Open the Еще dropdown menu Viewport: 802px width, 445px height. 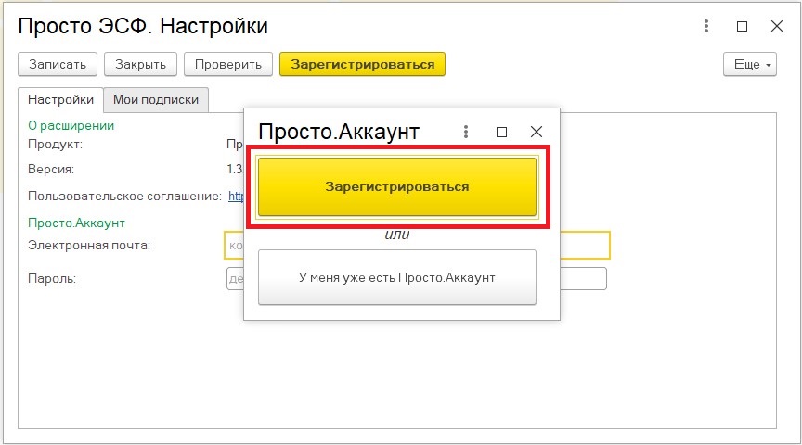(750, 64)
